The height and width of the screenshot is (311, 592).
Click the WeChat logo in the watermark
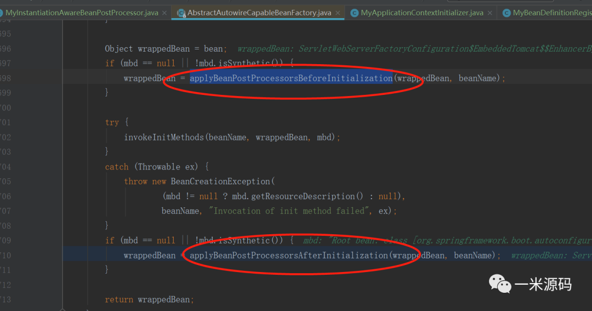coord(500,284)
